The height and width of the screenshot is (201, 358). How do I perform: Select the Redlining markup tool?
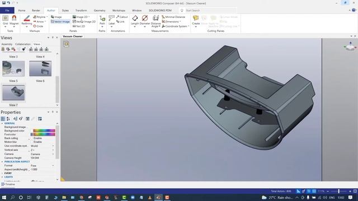27,20
